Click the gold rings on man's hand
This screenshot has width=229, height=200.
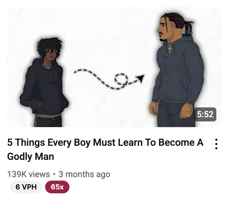point(187,115)
